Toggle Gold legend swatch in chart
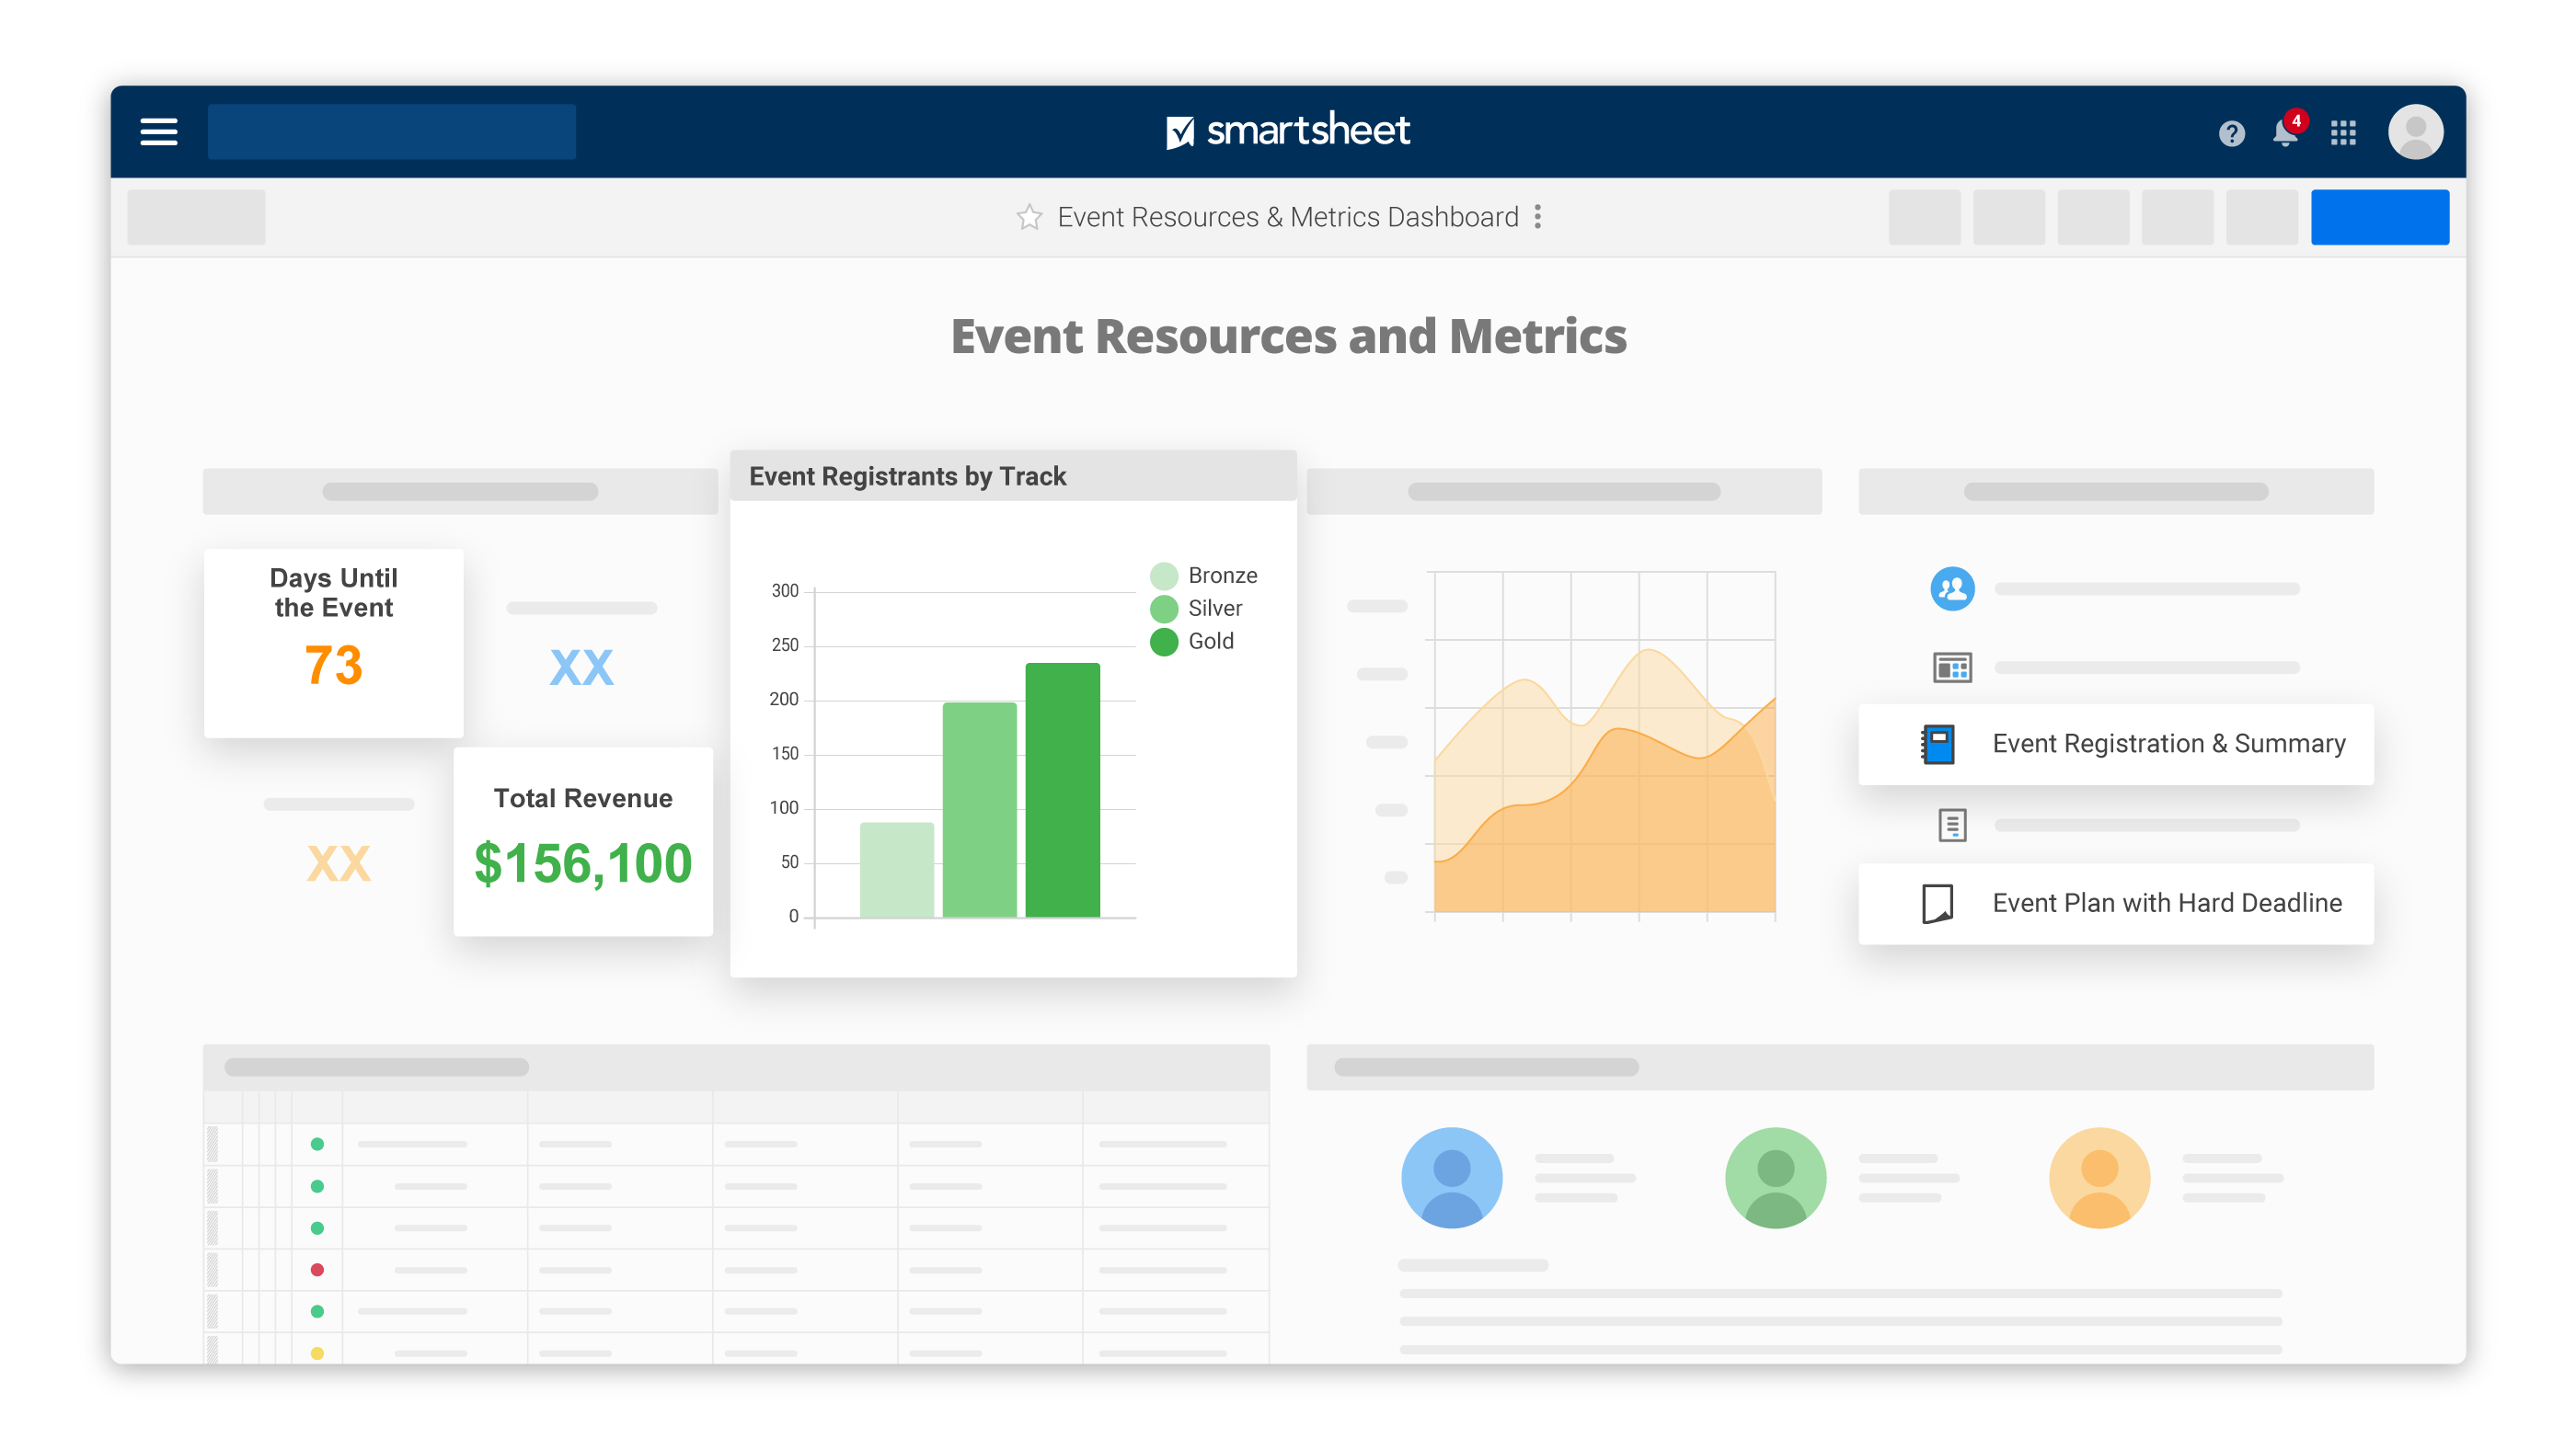2576x1449 pixels. tap(1164, 642)
